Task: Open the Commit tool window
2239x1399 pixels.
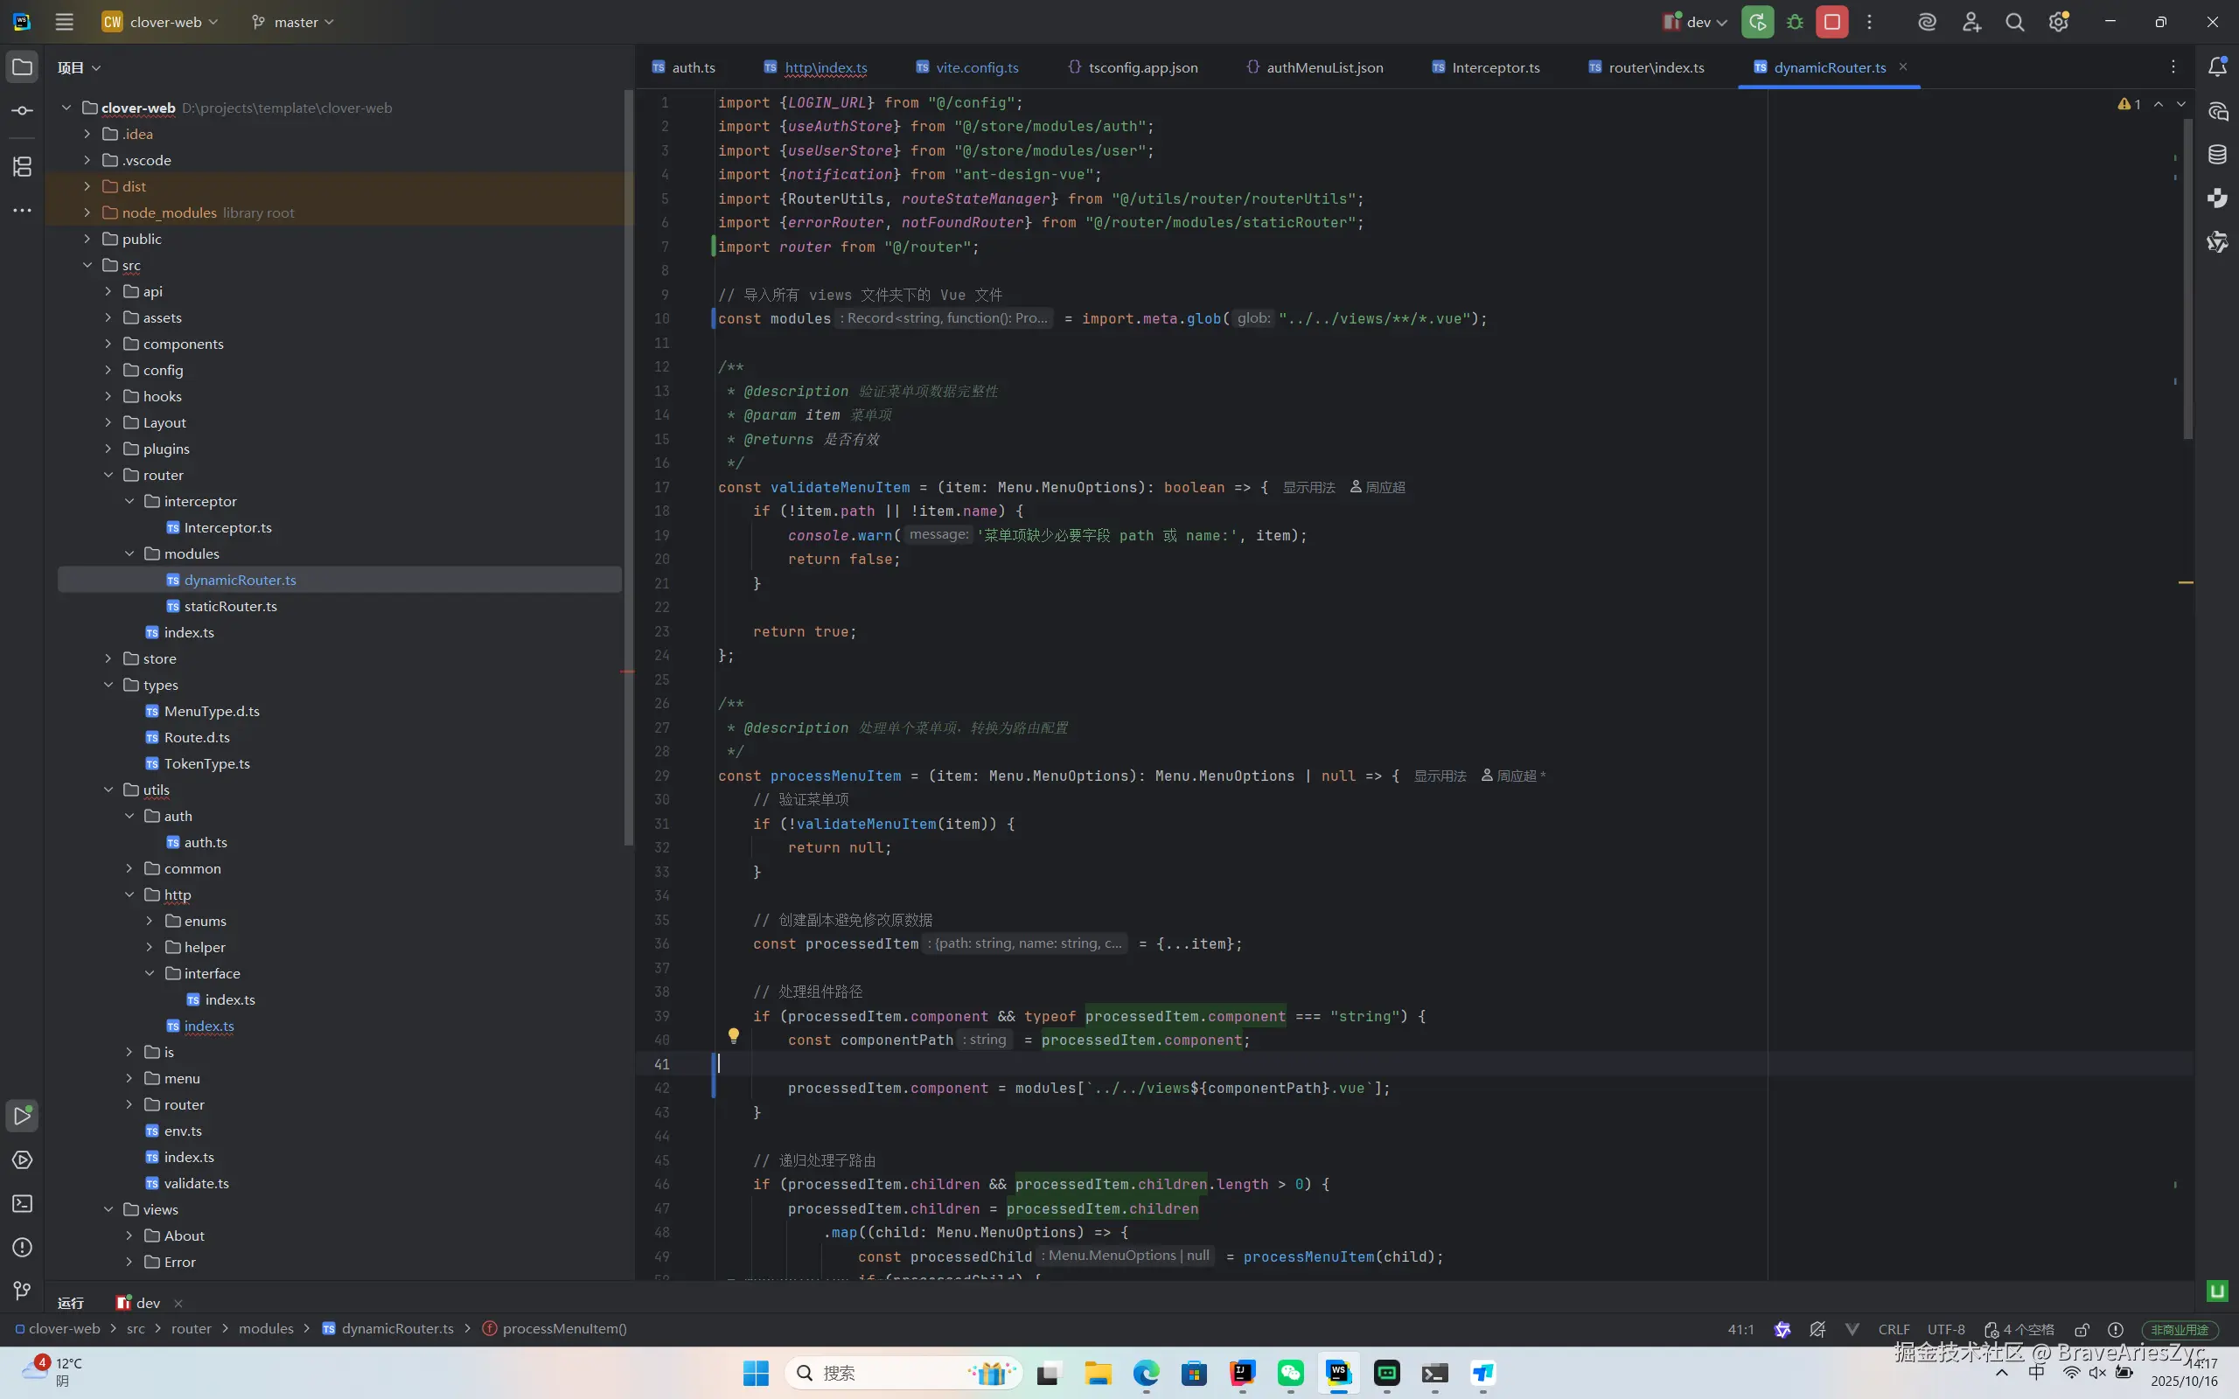Action: (x=22, y=111)
